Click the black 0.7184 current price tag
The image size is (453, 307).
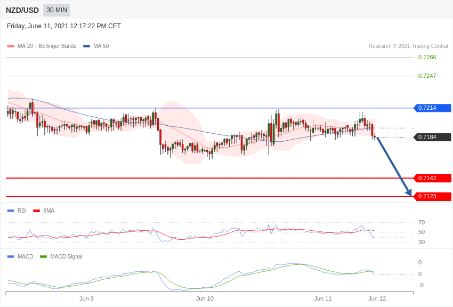pos(433,137)
